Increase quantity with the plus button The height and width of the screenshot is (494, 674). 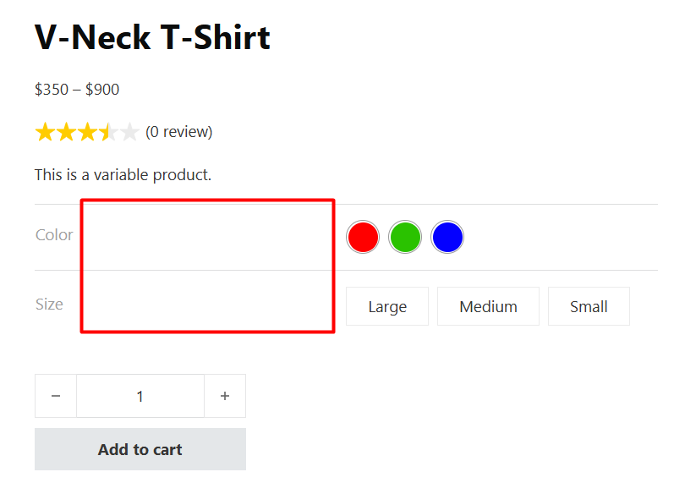pos(225,396)
